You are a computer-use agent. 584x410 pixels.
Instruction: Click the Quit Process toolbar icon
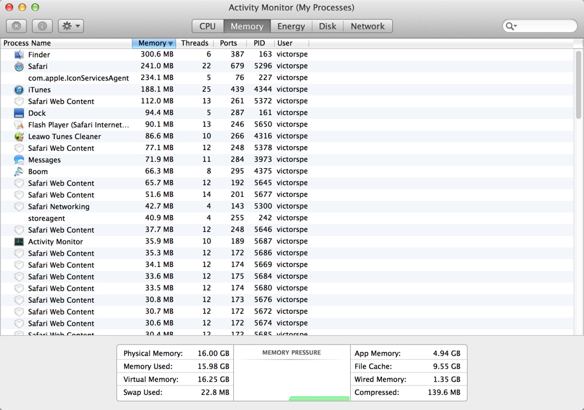pos(16,26)
